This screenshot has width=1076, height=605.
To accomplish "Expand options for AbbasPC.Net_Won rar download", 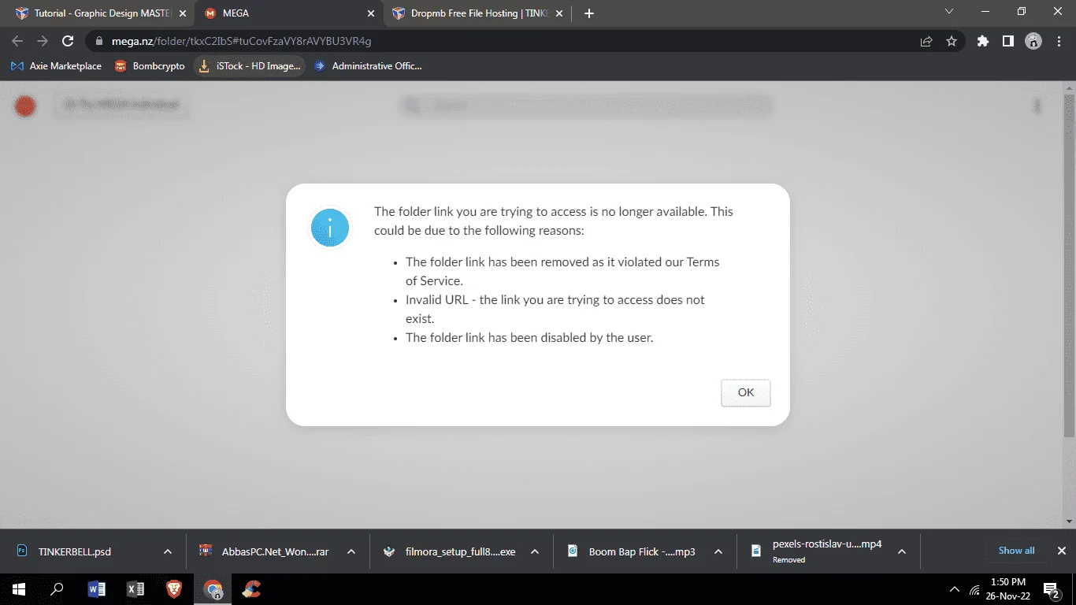I will [351, 551].
